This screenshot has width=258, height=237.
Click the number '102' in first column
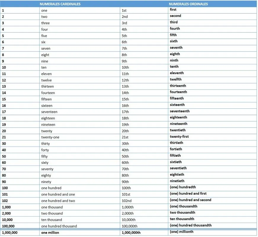(x=5, y=201)
